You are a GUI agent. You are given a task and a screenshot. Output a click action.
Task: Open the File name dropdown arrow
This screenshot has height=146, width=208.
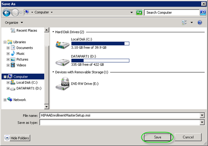click(x=202, y=115)
